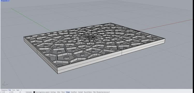Toggle SmartTrack in status bar
The image size is (194, 93).
coord(74,92)
